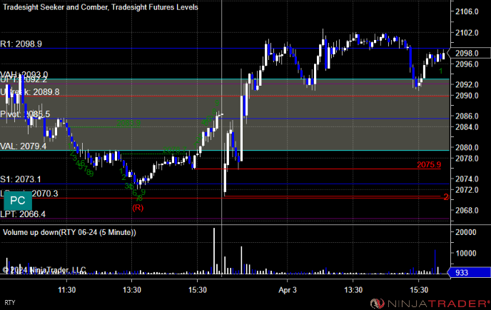Click the 11:30 time axis label
Image resolution: width=491 pixels, height=310 pixels.
coord(66,290)
